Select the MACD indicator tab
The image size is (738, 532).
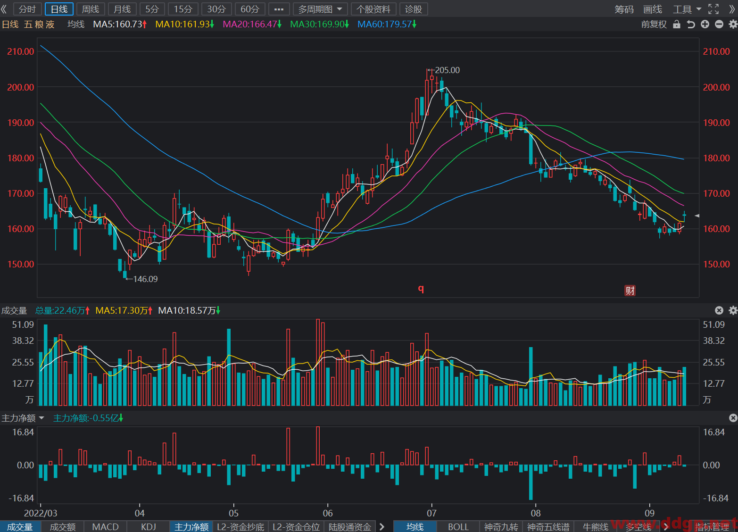[x=106, y=527]
